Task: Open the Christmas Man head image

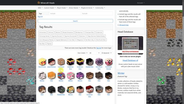Action: [89, 89]
